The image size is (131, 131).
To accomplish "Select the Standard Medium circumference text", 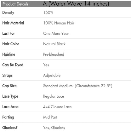I will tap(78, 86).
